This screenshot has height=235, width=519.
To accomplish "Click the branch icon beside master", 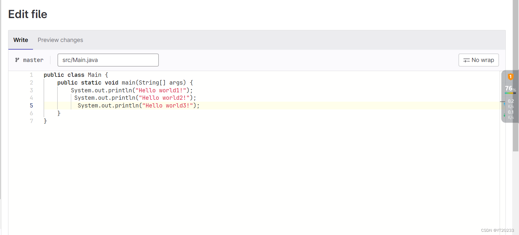I will click(17, 60).
